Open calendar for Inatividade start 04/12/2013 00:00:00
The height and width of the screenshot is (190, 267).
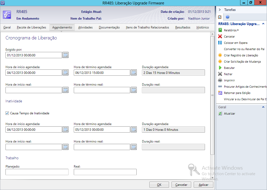coord(65,129)
